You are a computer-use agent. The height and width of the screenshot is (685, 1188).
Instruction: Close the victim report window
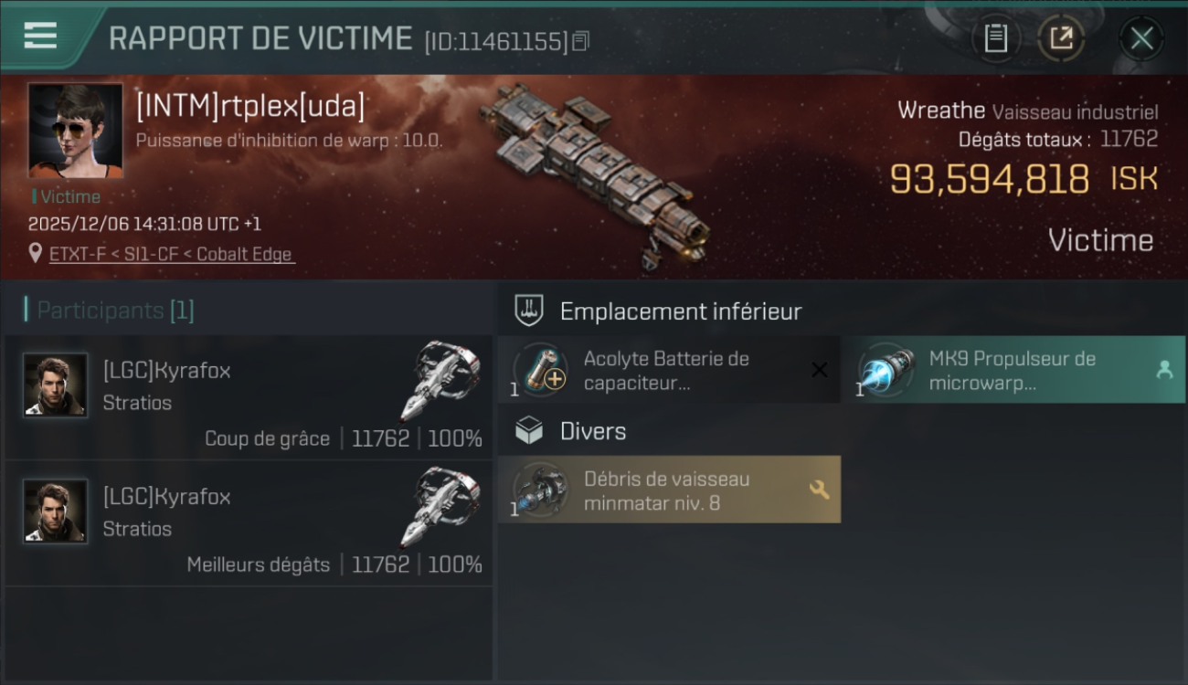pyautogui.click(x=1141, y=38)
